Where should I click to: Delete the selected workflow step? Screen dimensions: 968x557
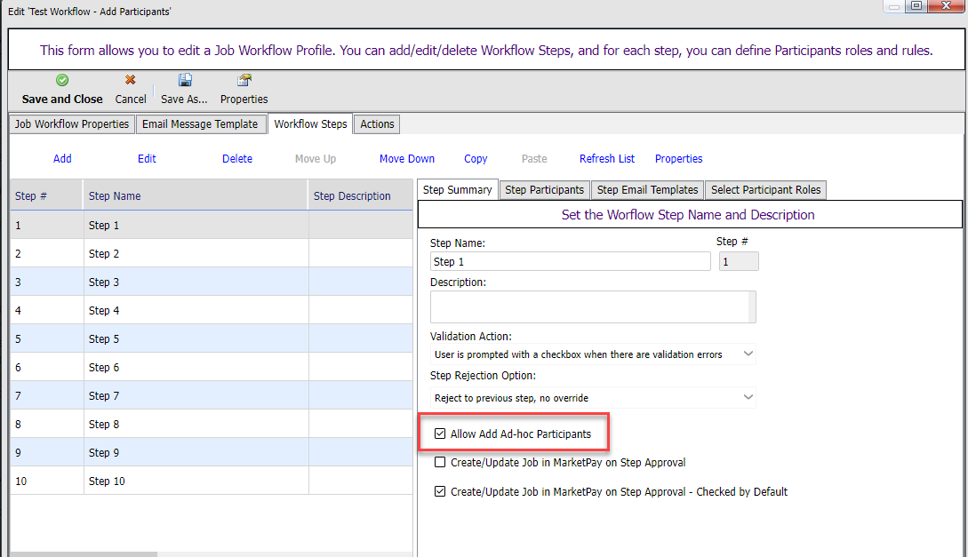pos(237,159)
